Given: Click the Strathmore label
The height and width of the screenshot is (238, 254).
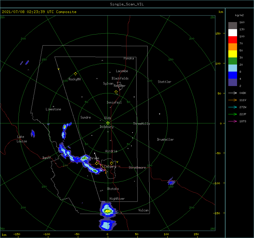Looking at the screenshot, I should [137, 168].
